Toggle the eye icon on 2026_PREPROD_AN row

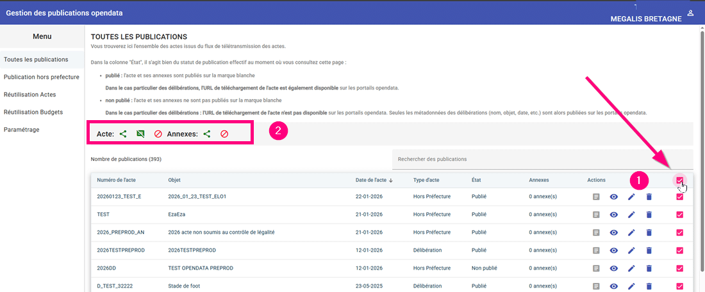tap(614, 233)
